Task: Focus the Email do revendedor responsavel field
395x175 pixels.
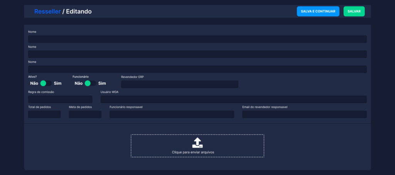Action: coord(304,114)
